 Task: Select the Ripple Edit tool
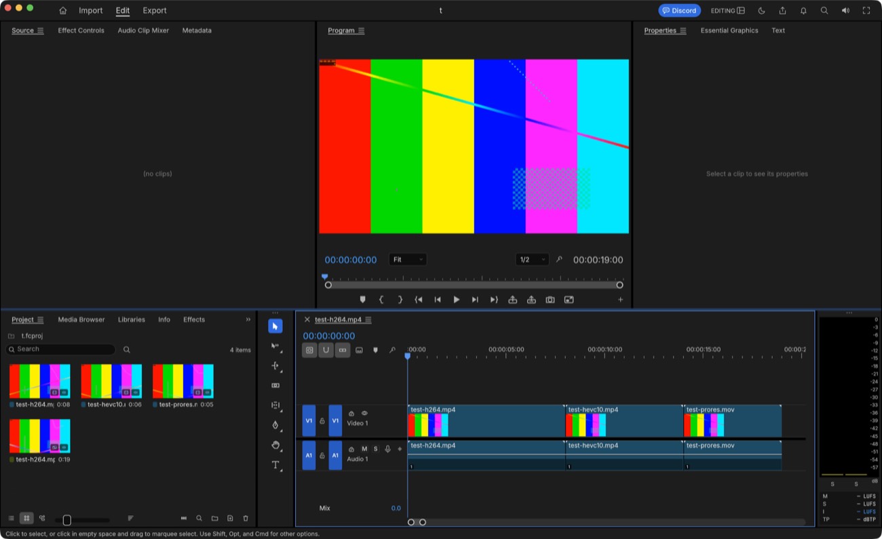click(x=275, y=365)
